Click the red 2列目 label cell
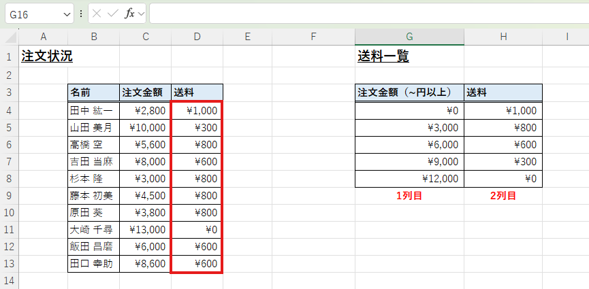Image resolution: width=589 pixels, height=289 pixels. coord(503,196)
